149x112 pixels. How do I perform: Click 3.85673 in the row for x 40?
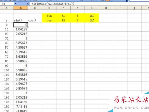(21, 43)
